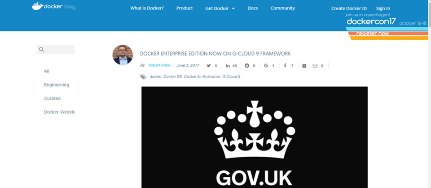
Task: Focus the blog search input field
Action: point(56,50)
